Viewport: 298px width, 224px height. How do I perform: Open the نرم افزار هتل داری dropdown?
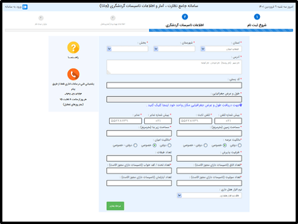click(209, 195)
